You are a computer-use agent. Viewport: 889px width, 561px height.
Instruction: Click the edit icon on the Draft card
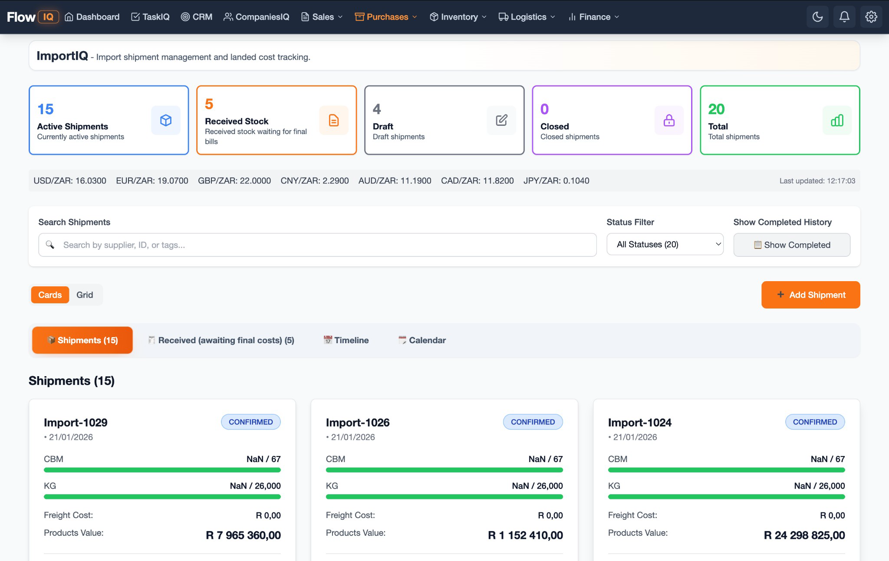501,120
